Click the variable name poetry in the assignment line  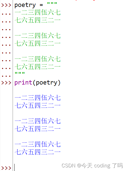click(x=25, y=5)
